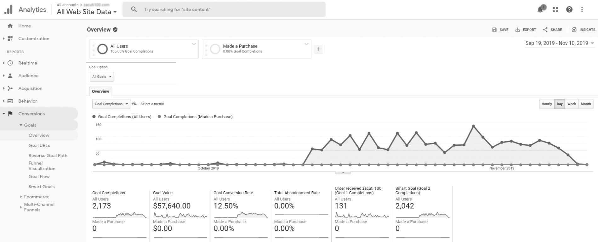Click the Acquisition icon in sidebar

10,88
